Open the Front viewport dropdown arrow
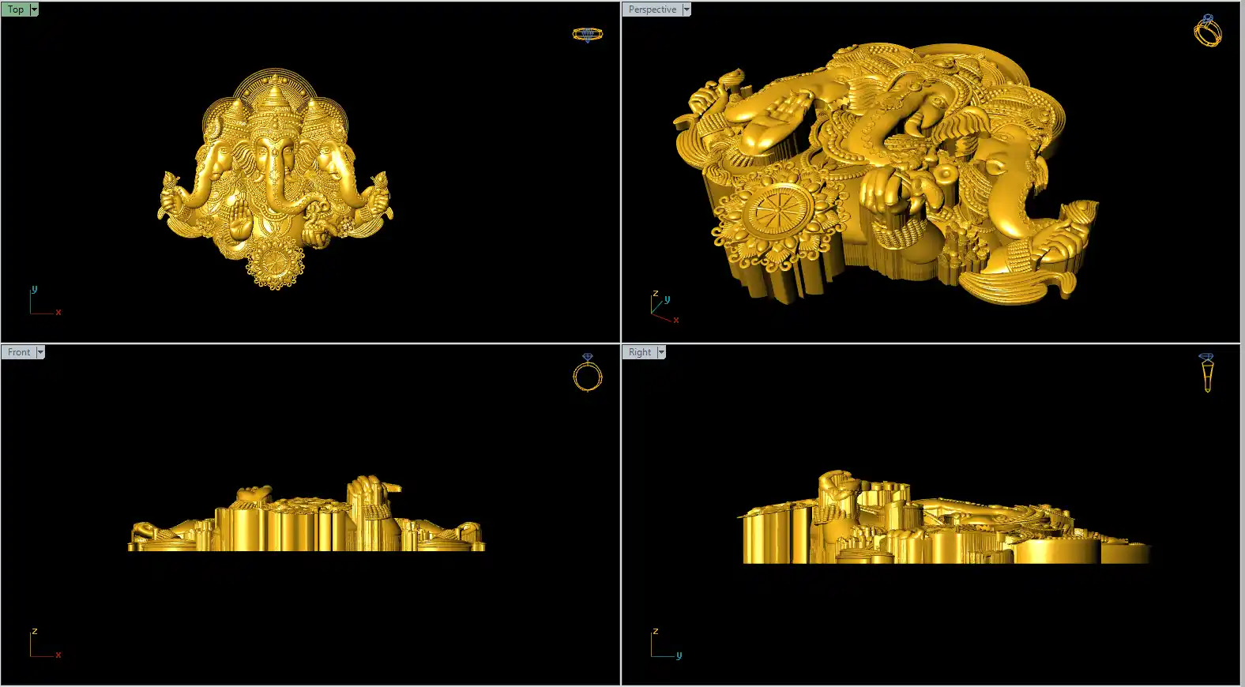1245x687 pixels. click(x=40, y=352)
